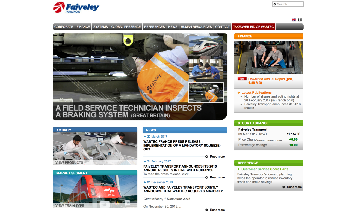Click in the Search input field
The image size is (355, 218).
pyautogui.click(x=288, y=4)
